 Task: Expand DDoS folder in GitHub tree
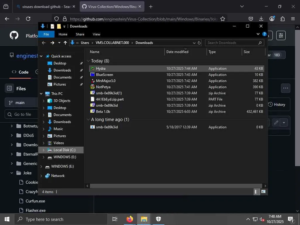[x=12, y=135]
